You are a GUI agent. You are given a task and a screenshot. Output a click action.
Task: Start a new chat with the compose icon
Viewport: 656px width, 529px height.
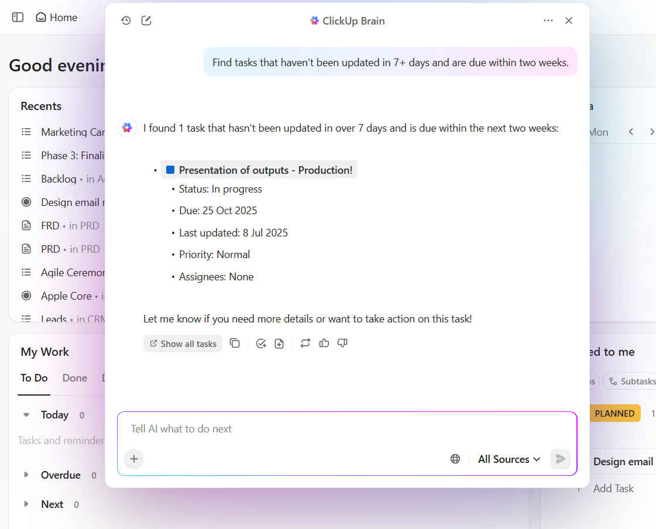(146, 20)
